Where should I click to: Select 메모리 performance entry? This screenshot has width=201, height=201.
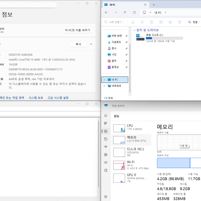click(131, 140)
